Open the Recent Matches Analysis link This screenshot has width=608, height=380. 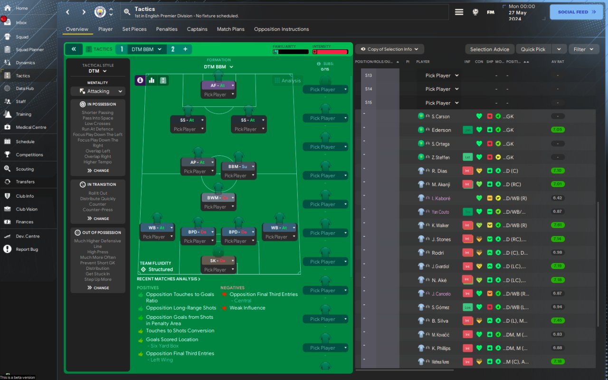point(169,279)
